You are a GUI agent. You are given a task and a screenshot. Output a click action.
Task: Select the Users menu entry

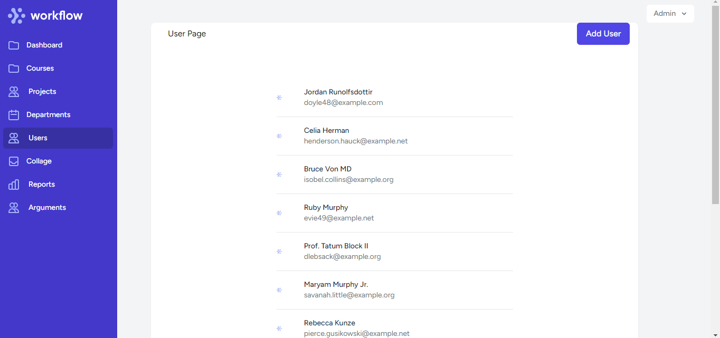click(37, 138)
